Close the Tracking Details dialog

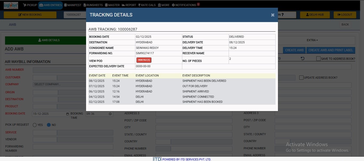click(x=273, y=15)
